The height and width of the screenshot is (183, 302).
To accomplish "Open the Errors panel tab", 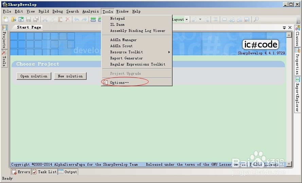I will coord(21,172).
